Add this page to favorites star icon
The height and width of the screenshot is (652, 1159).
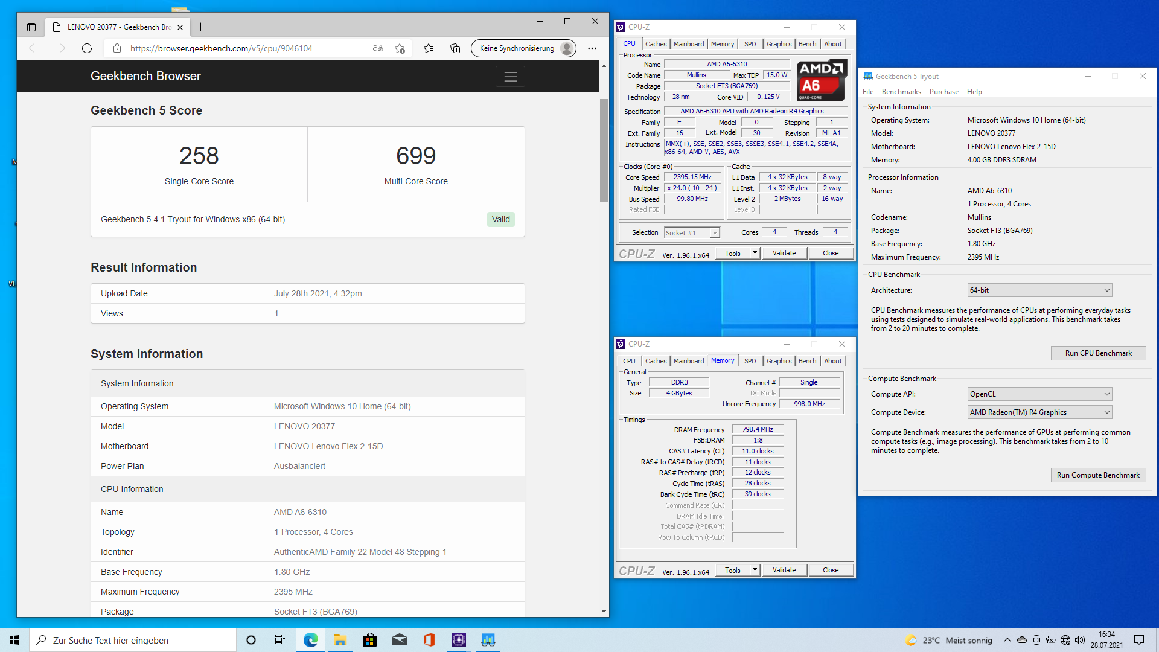click(x=400, y=48)
